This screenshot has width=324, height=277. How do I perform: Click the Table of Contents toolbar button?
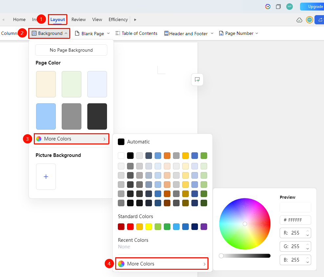[136, 33]
